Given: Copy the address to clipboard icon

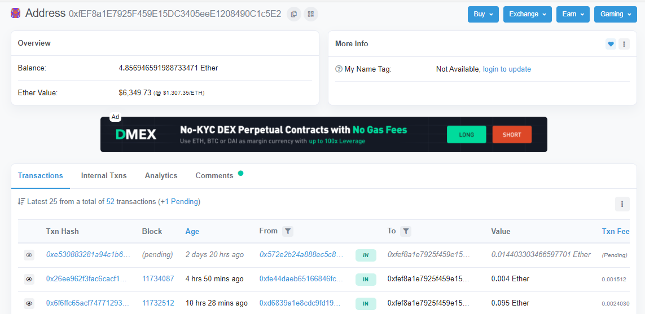Looking at the screenshot, I should coord(293,14).
